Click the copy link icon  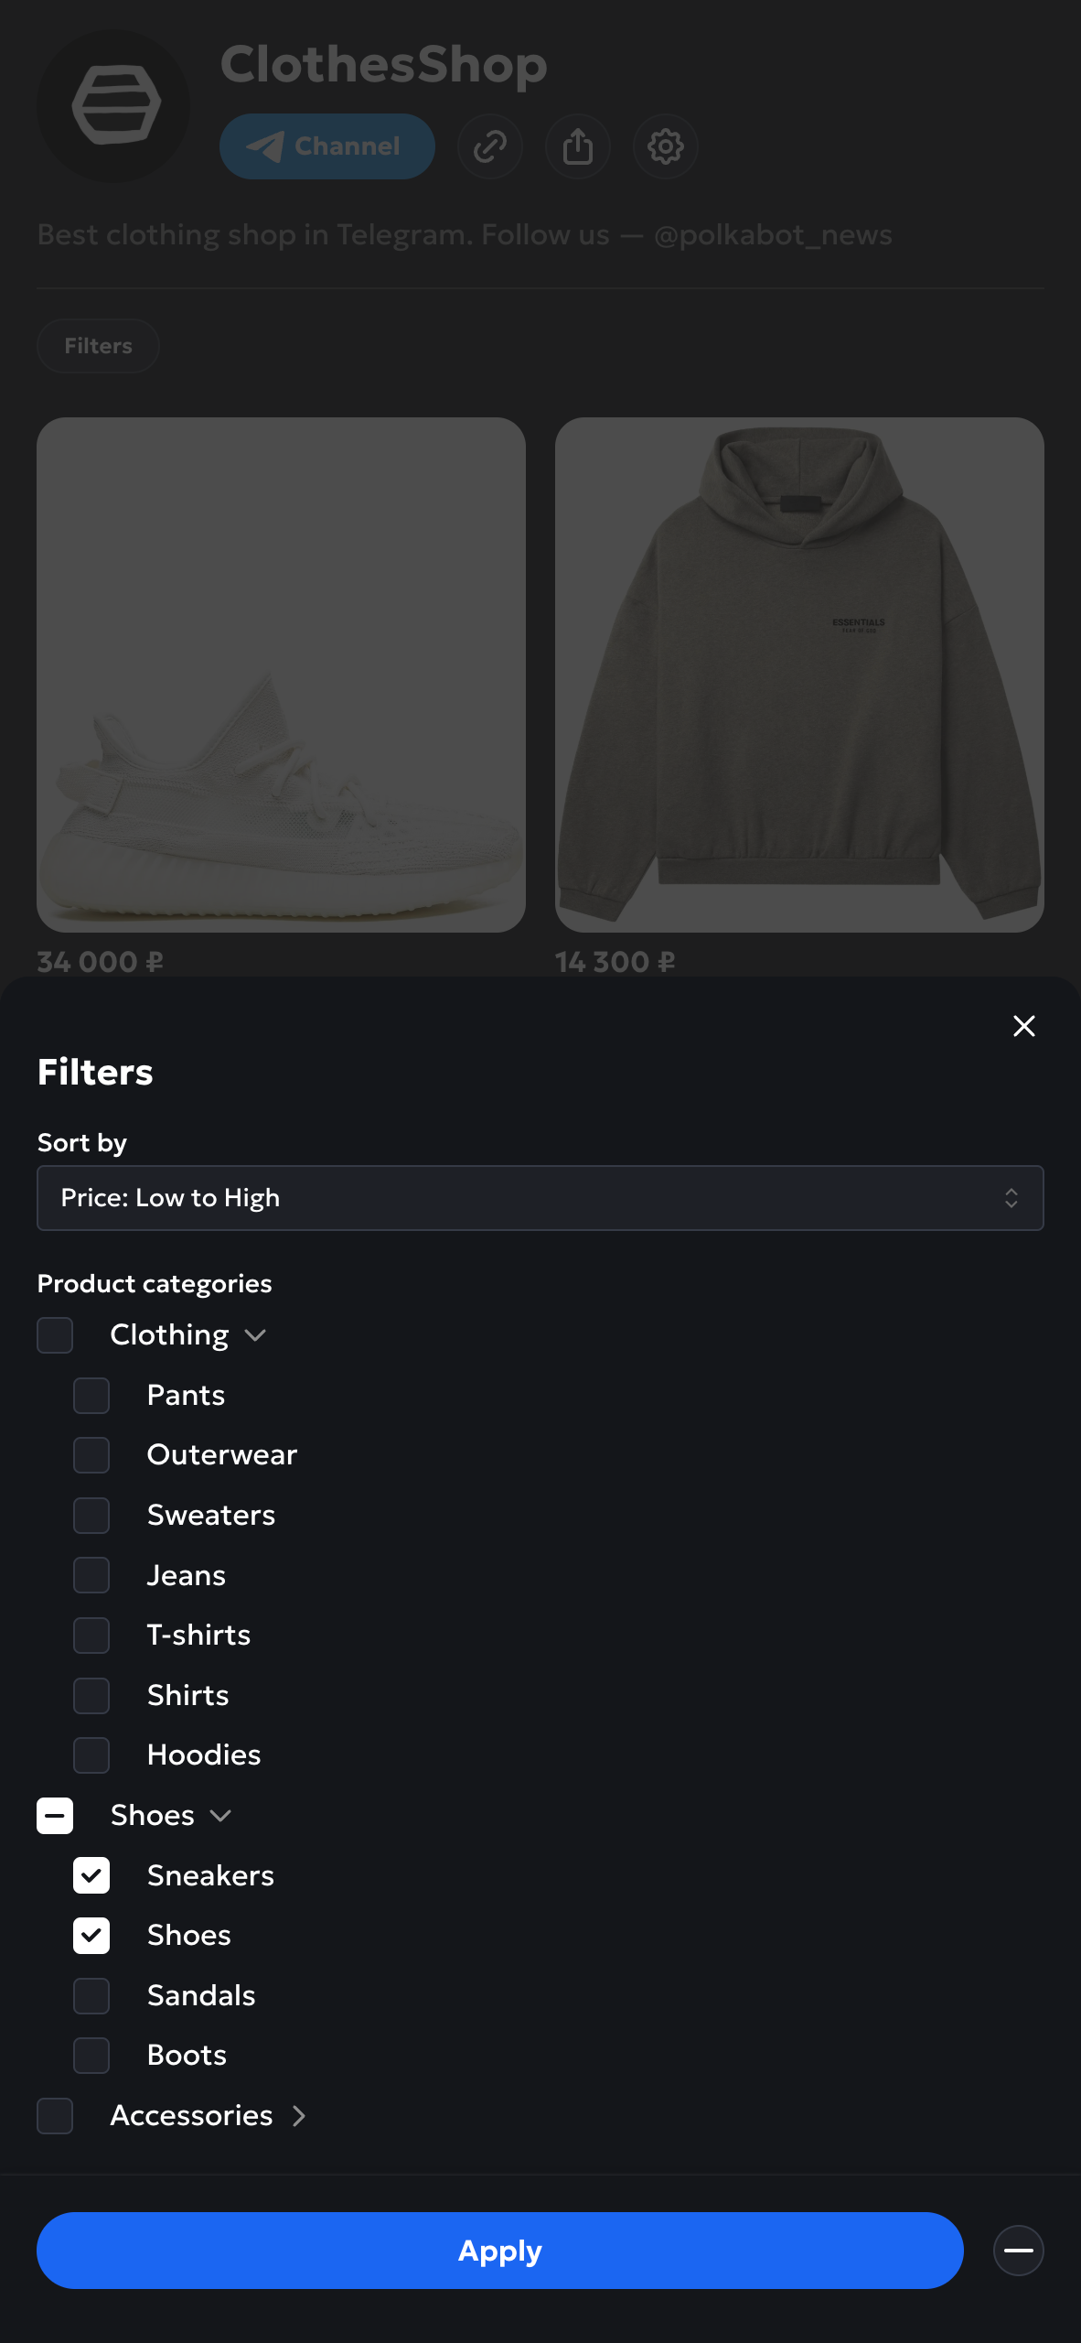click(490, 146)
